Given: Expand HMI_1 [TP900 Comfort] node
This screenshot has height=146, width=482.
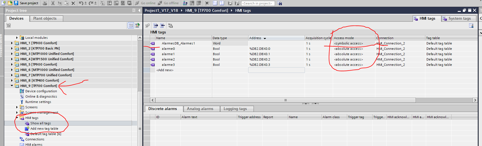Looking at the screenshot, I should [x=12, y=43].
